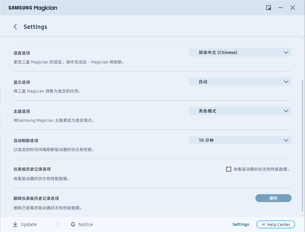
Task: Click the SAMSUNG Magician logo text
Action: (x=33, y=8)
